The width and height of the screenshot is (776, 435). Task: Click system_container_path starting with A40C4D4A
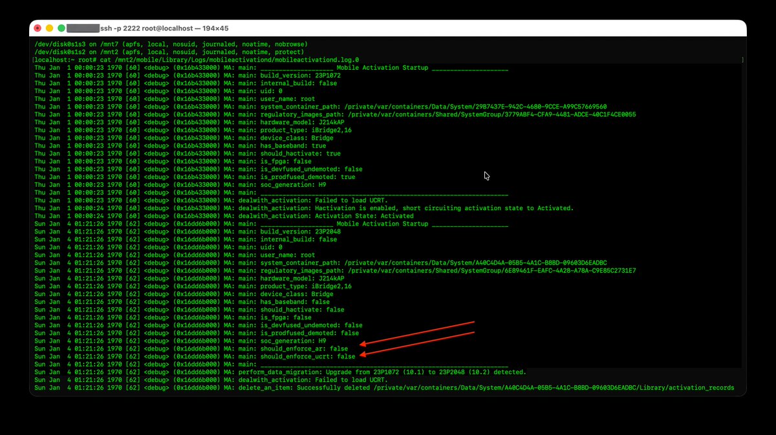tap(433, 263)
